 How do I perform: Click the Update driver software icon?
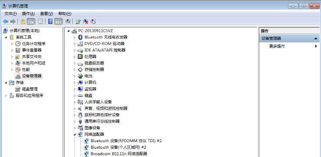[x=78, y=21]
